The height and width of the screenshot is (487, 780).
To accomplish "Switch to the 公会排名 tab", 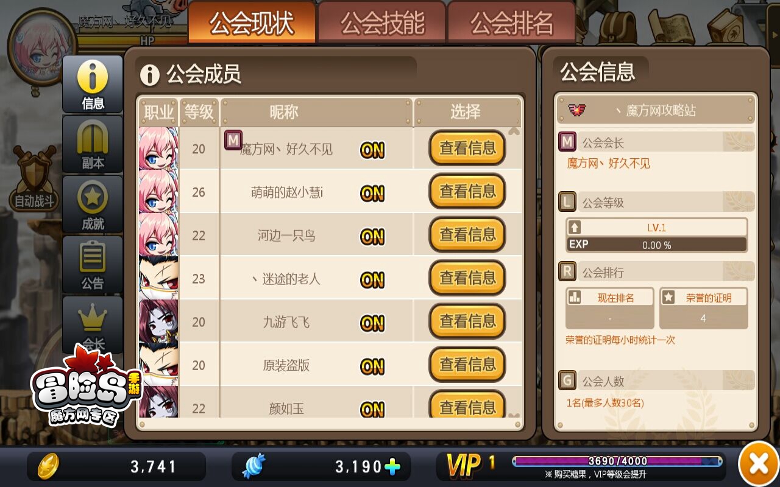I will point(512,23).
